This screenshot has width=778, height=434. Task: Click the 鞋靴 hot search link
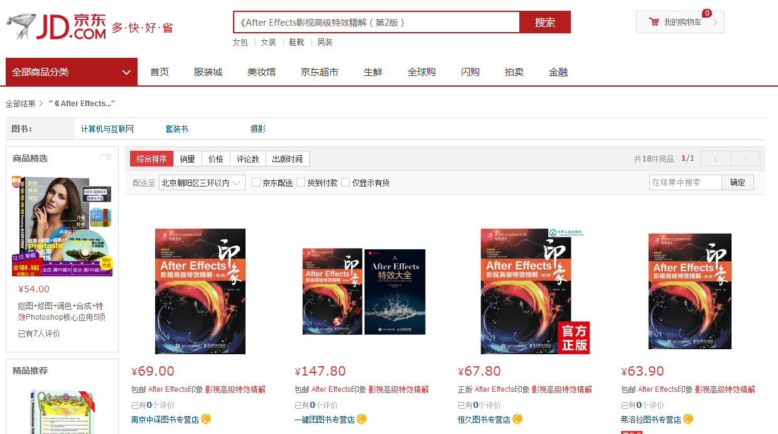[296, 42]
